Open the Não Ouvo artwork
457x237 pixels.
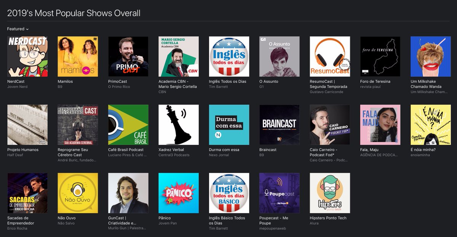(78, 193)
